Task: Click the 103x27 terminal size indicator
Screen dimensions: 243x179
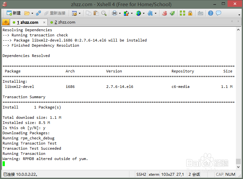Action: click(x=168, y=174)
